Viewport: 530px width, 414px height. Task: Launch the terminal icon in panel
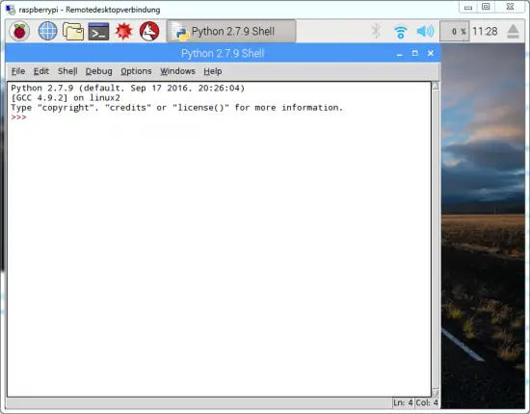pyautogui.click(x=98, y=32)
